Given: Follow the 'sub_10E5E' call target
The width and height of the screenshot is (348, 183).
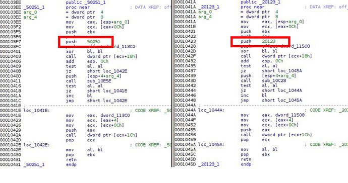Looking at the screenshot, I should (99, 81).
